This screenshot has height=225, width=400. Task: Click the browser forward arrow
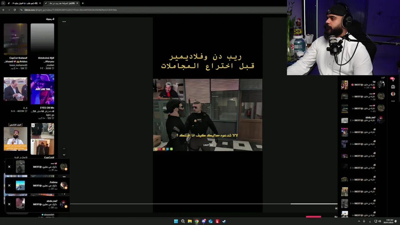pyautogui.click(x=9, y=10)
